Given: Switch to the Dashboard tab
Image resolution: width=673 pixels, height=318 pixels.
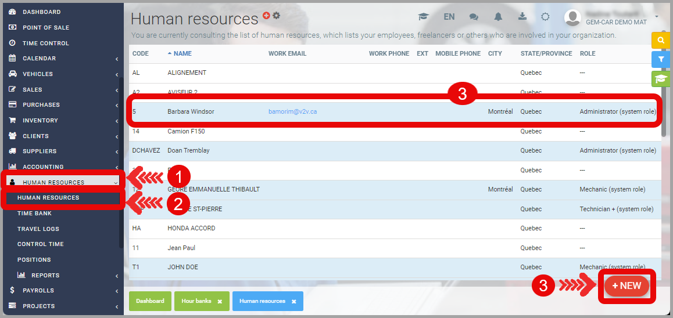Looking at the screenshot, I should click(150, 301).
